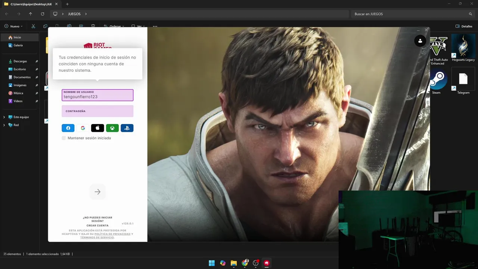Focus the Nombre de usuario field
The height and width of the screenshot is (269, 478).
pyautogui.click(x=97, y=95)
